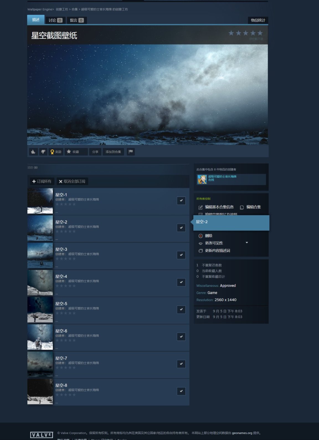319x440 pixels.
Task: Click the 分享 share button
Action: point(95,152)
